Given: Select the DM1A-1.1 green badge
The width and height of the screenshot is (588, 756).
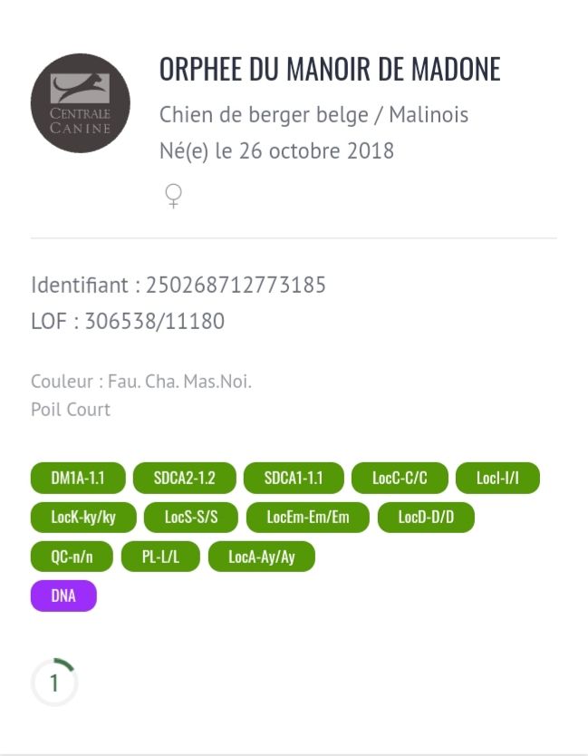Looking at the screenshot, I should pos(78,478).
